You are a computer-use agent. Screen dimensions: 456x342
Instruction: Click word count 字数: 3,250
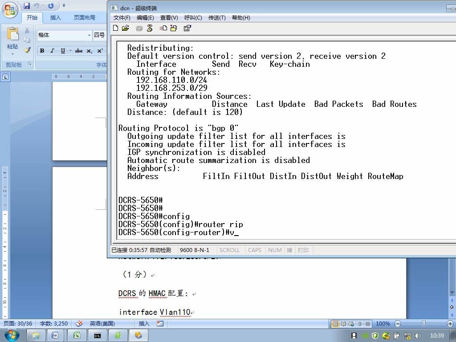point(54,323)
